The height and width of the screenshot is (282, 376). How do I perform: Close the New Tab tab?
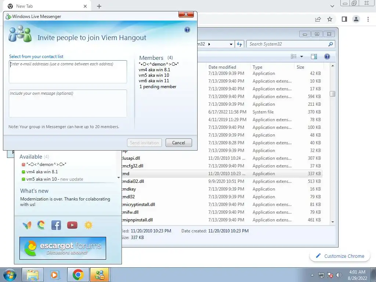[x=85, y=6]
